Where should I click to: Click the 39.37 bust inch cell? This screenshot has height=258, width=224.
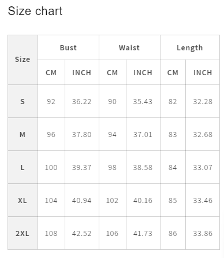click(x=82, y=167)
